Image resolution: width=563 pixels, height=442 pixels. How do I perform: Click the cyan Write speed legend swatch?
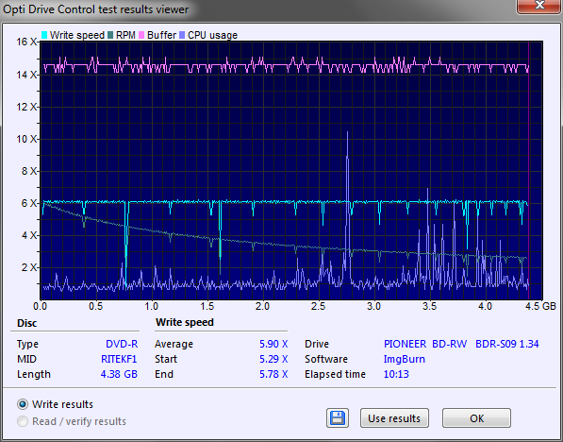[x=44, y=35]
